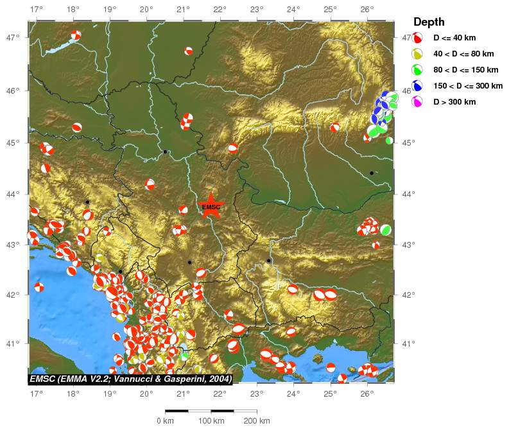Click the black city dot near 44.4°N 26°E

[x=372, y=173]
